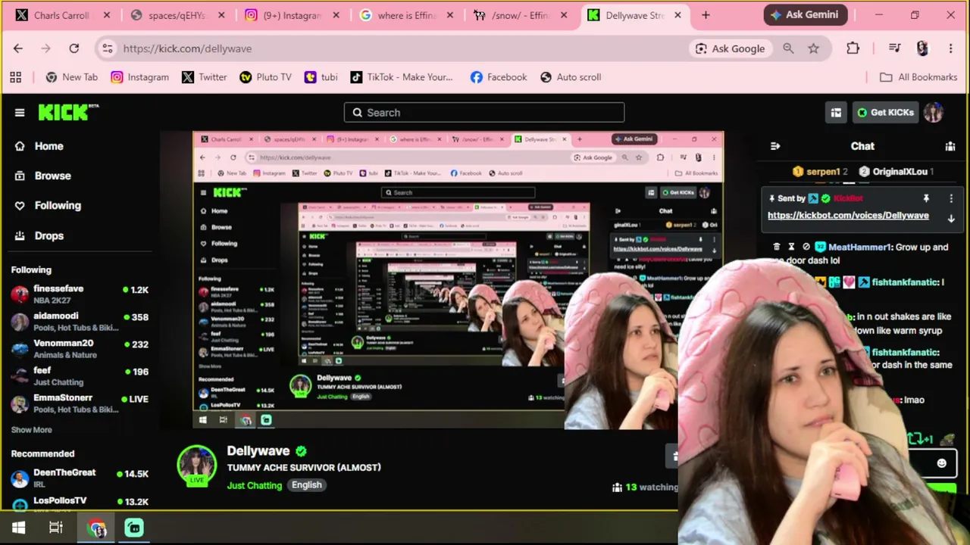This screenshot has width=970, height=545.
Task: Open Chrome extensions puzzle icon
Action: click(x=853, y=48)
